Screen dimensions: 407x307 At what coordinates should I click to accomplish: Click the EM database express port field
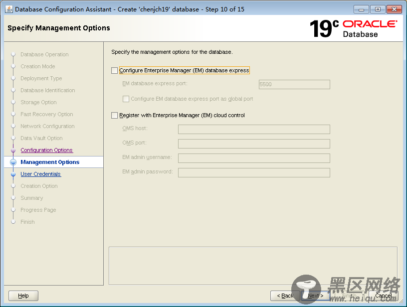(294, 85)
